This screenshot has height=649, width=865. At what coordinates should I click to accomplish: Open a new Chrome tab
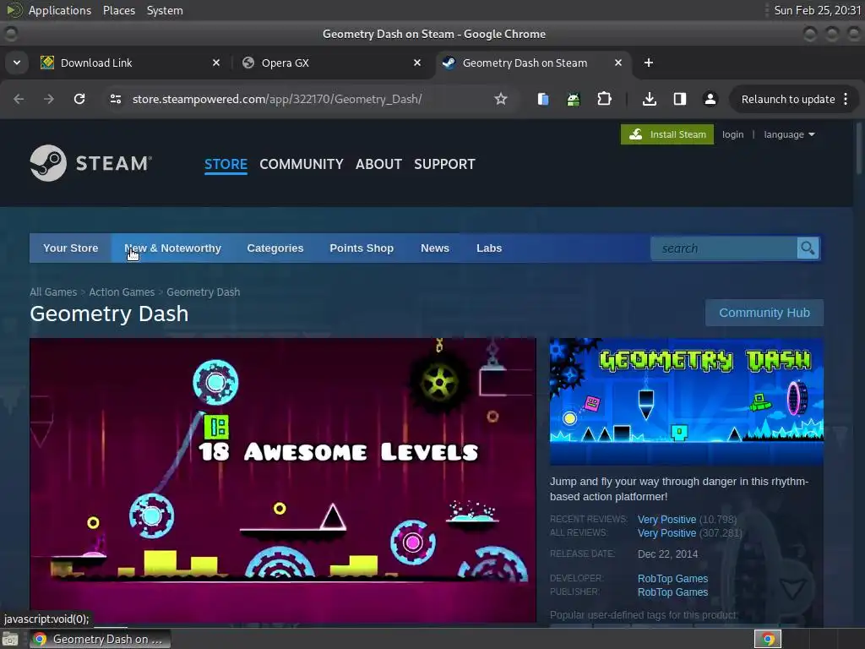649,63
